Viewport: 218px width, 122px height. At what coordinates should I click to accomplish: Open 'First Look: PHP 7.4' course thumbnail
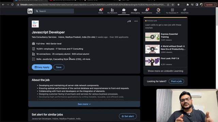[152, 61]
